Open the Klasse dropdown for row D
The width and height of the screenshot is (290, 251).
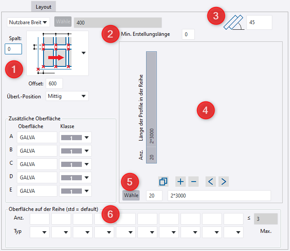tap(75, 177)
